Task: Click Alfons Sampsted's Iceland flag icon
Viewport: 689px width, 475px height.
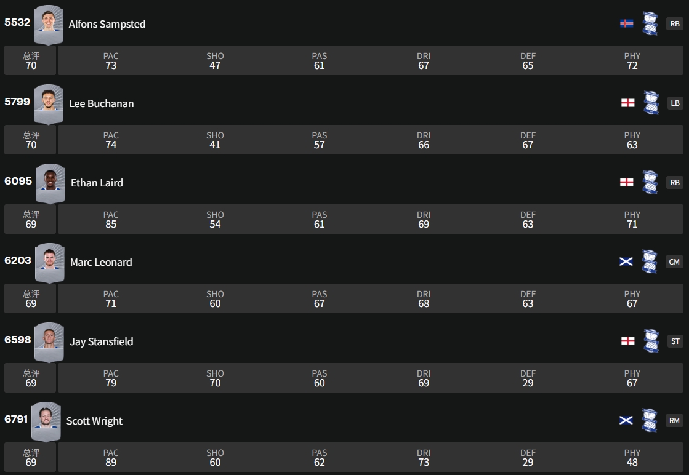Action: [x=627, y=24]
